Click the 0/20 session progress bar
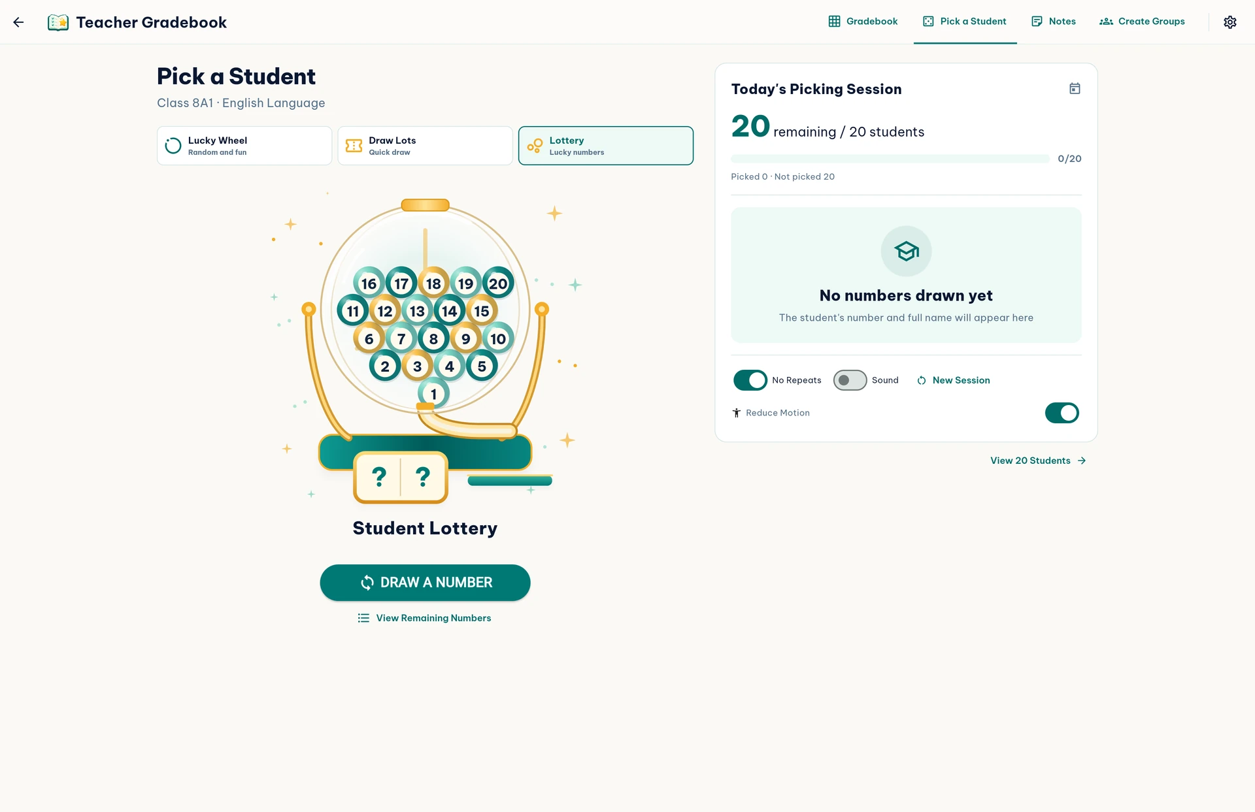Screen dimensions: 1255x812 [x=890, y=159]
